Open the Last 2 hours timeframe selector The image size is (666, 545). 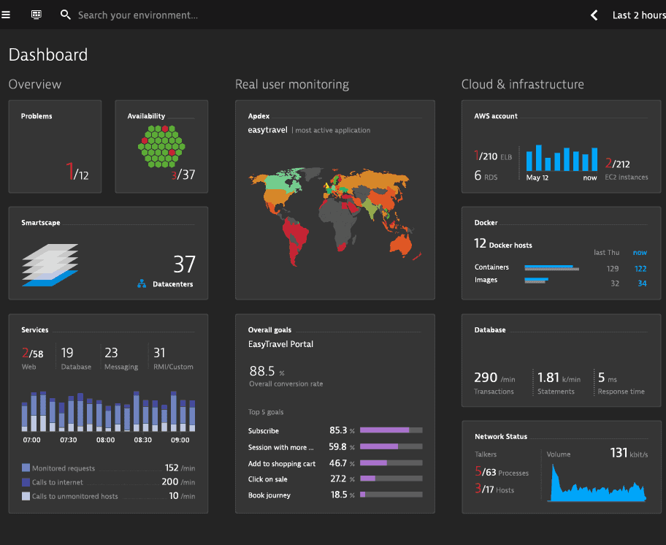point(638,15)
